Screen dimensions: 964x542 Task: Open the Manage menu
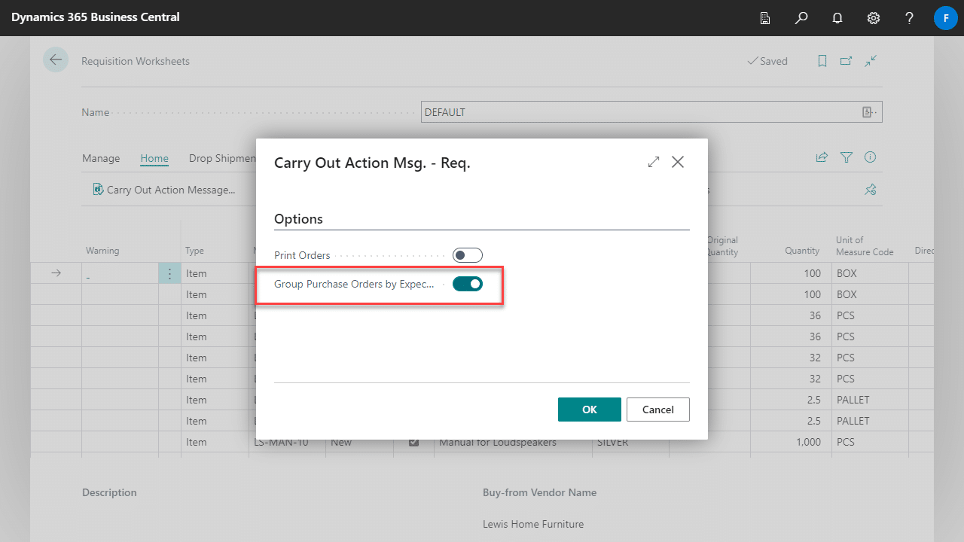[x=101, y=158]
